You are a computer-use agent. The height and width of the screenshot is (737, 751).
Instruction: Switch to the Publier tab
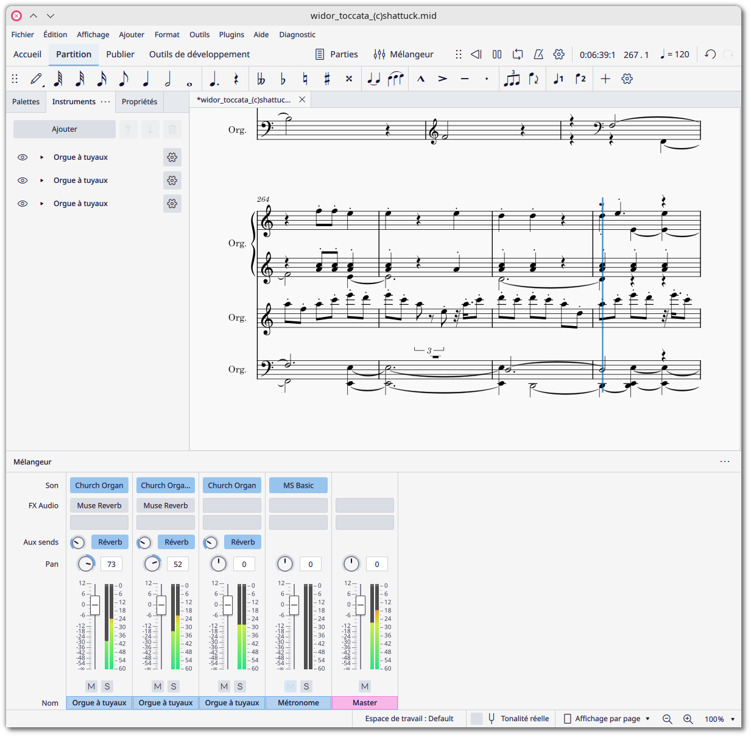pyautogui.click(x=120, y=54)
